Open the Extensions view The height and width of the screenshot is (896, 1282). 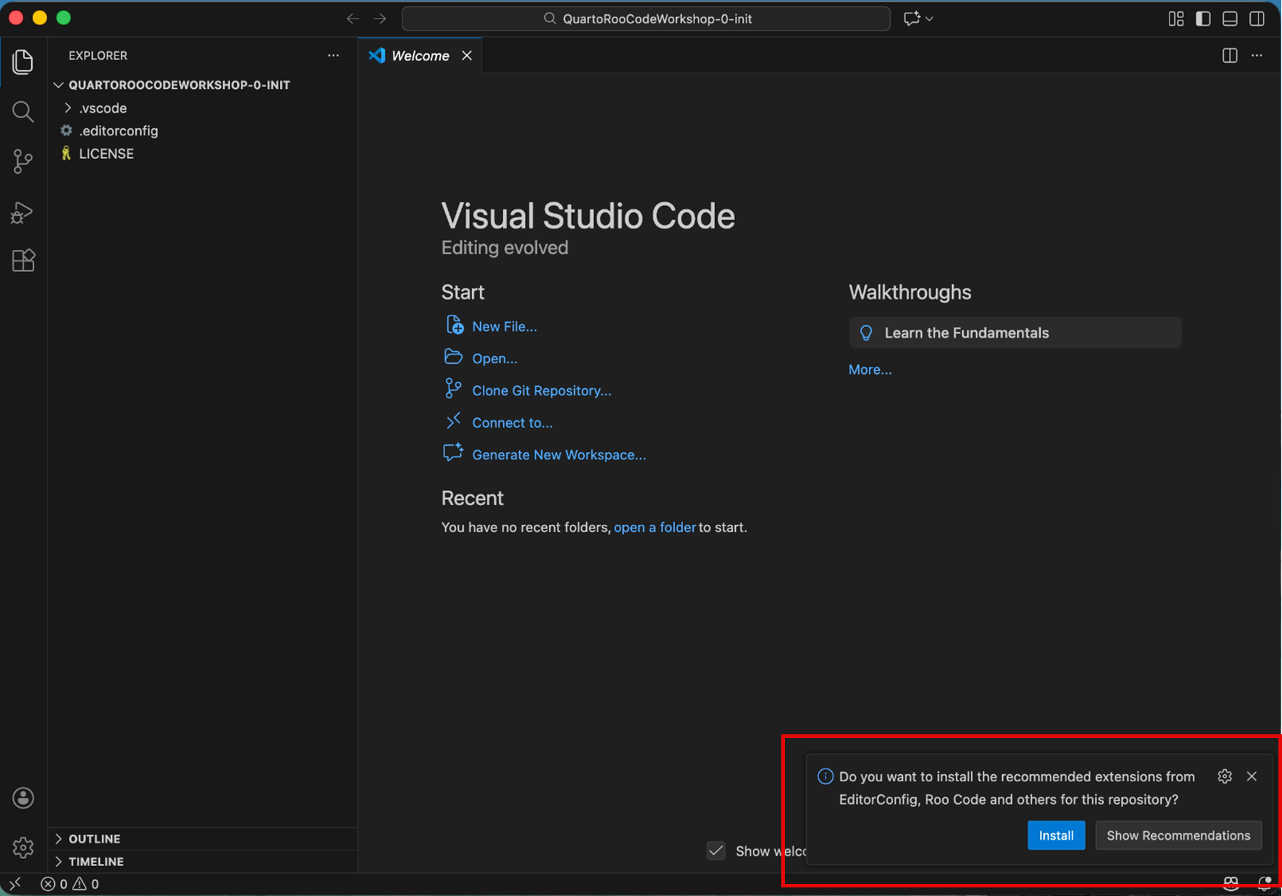pos(23,261)
